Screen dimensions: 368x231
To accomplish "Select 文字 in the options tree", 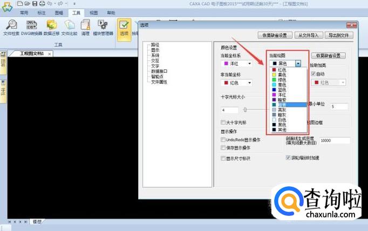I will coord(155,66).
